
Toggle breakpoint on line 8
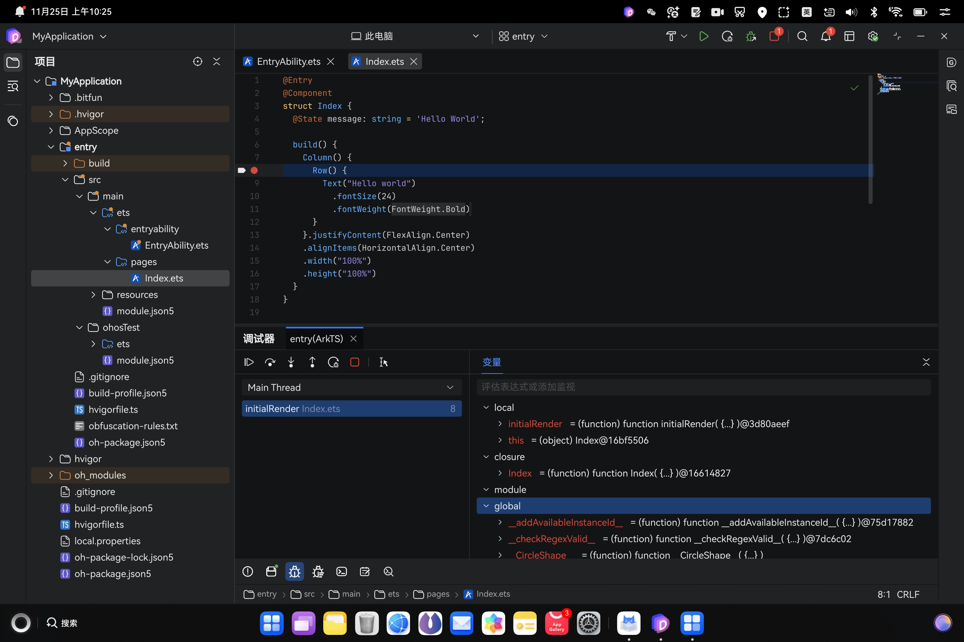(x=254, y=170)
